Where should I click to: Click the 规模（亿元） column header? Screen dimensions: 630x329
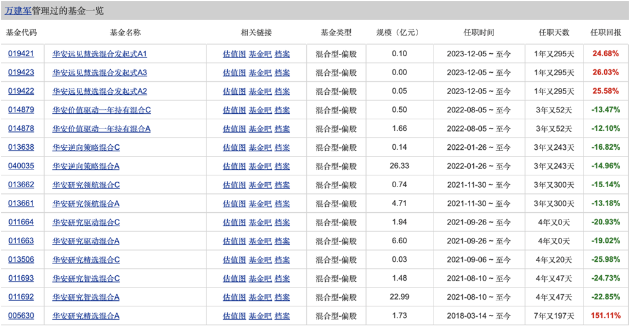point(399,32)
